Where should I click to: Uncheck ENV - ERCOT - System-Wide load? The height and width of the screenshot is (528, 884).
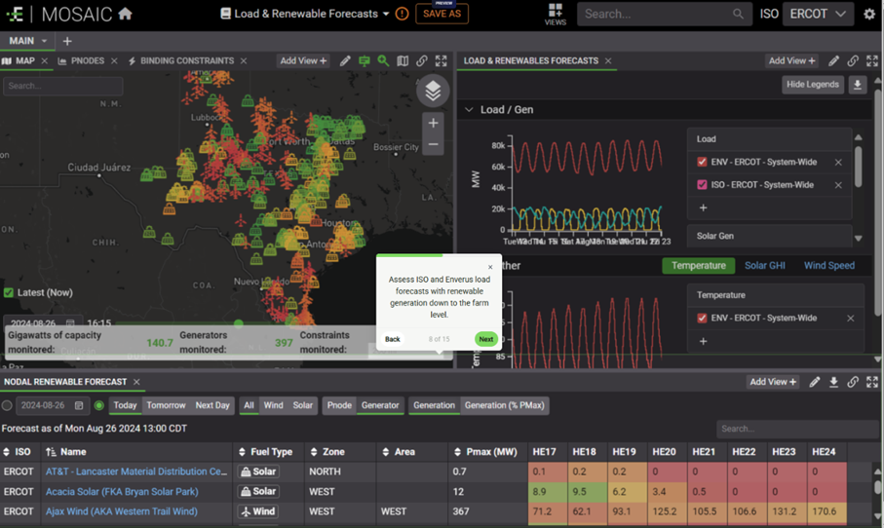(x=702, y=163)
